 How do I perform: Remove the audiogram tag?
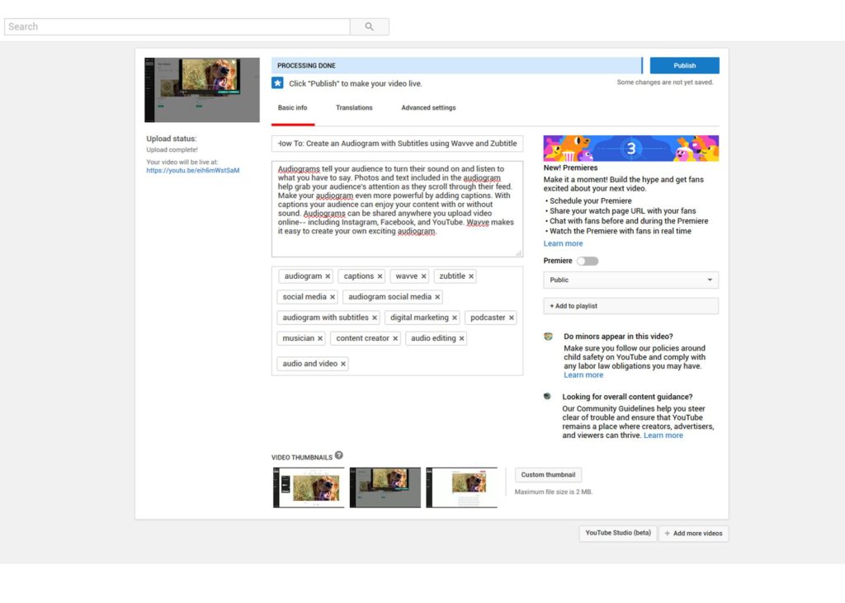pyautogui.click(x=328, y=276)
